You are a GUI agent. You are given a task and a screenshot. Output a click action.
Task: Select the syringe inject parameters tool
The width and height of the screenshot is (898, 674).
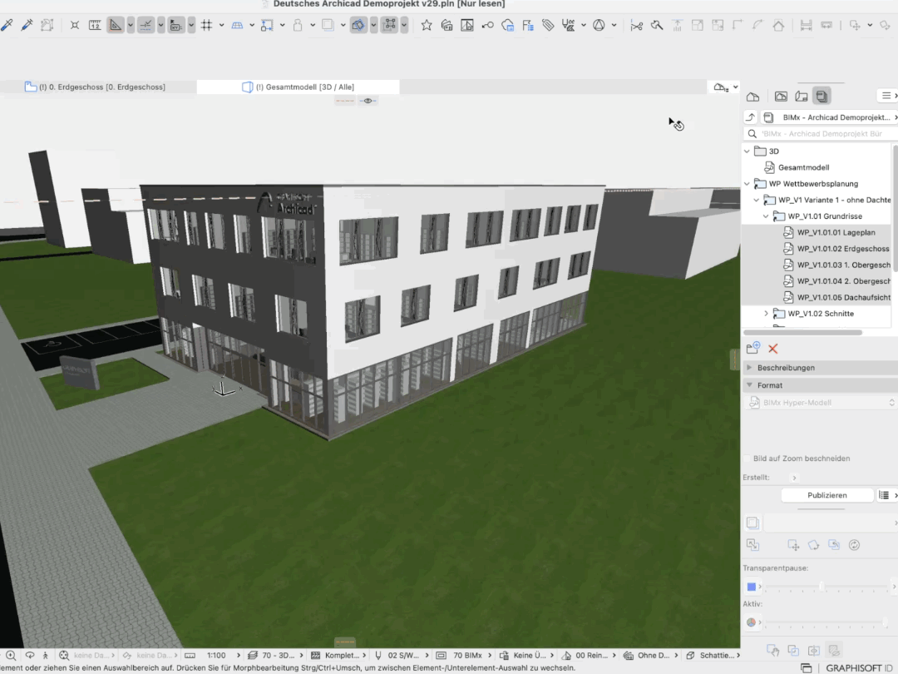(27, 25)
